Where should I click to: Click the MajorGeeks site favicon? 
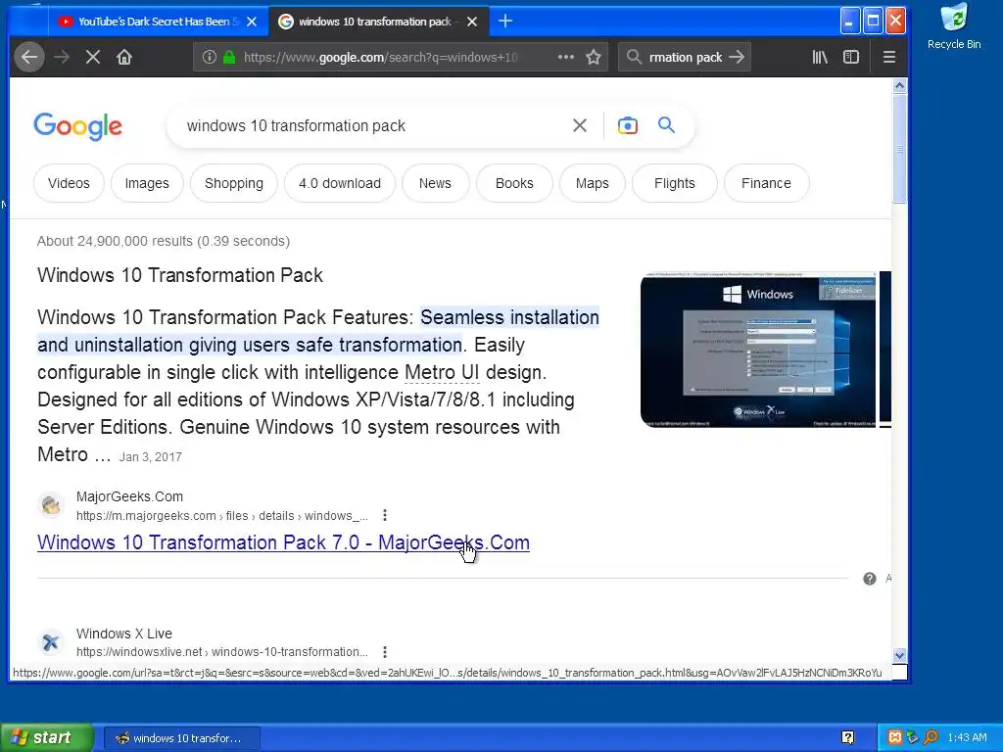pyautogui.click(x=51, y=505)
